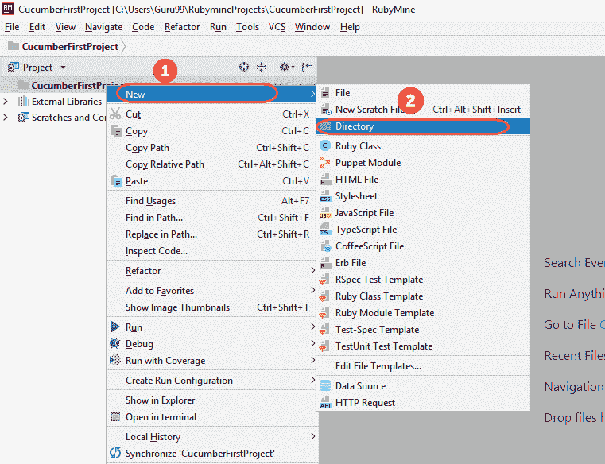Open the Refactor menu in menu bar
605x464 pixels.
point(182,27)
